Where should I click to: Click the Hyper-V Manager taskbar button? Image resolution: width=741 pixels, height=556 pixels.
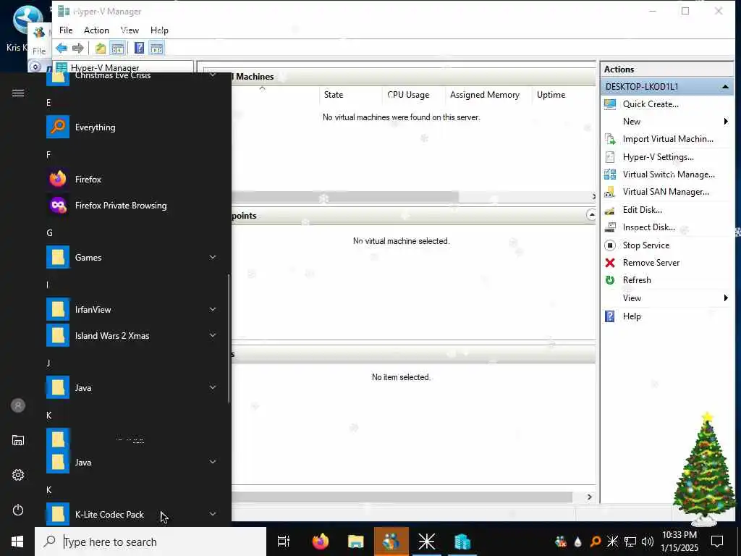click(x=462, y=542)
